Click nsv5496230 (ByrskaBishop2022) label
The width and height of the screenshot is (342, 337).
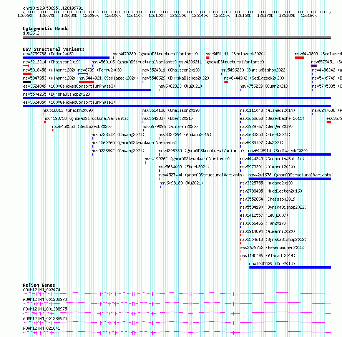254,70
